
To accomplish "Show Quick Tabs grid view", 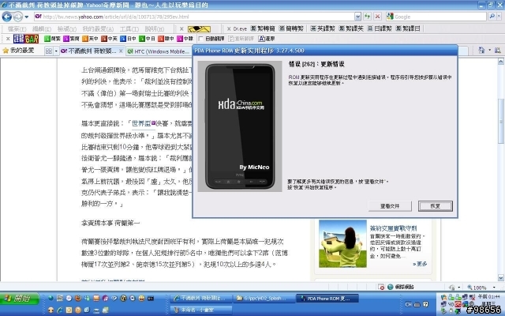I will coord(49,51).
